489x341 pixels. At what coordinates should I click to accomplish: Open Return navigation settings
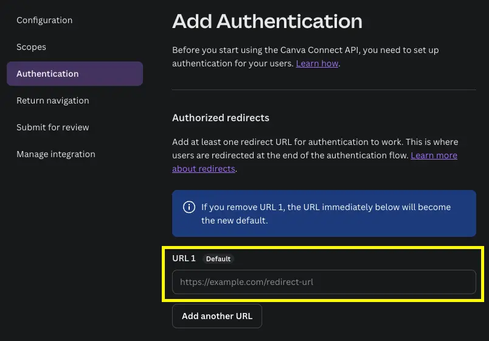pos(53,100)
